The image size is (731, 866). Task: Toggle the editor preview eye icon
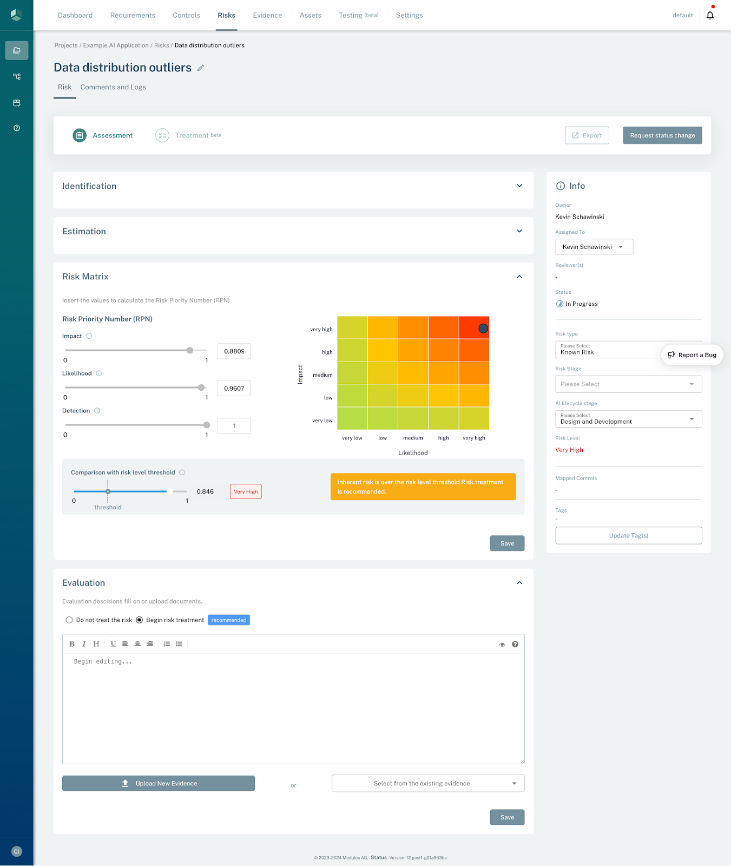tap(502, 645)
